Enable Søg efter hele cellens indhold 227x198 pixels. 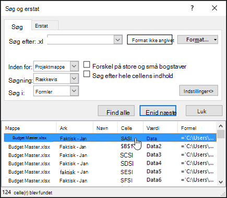[87, 74]
